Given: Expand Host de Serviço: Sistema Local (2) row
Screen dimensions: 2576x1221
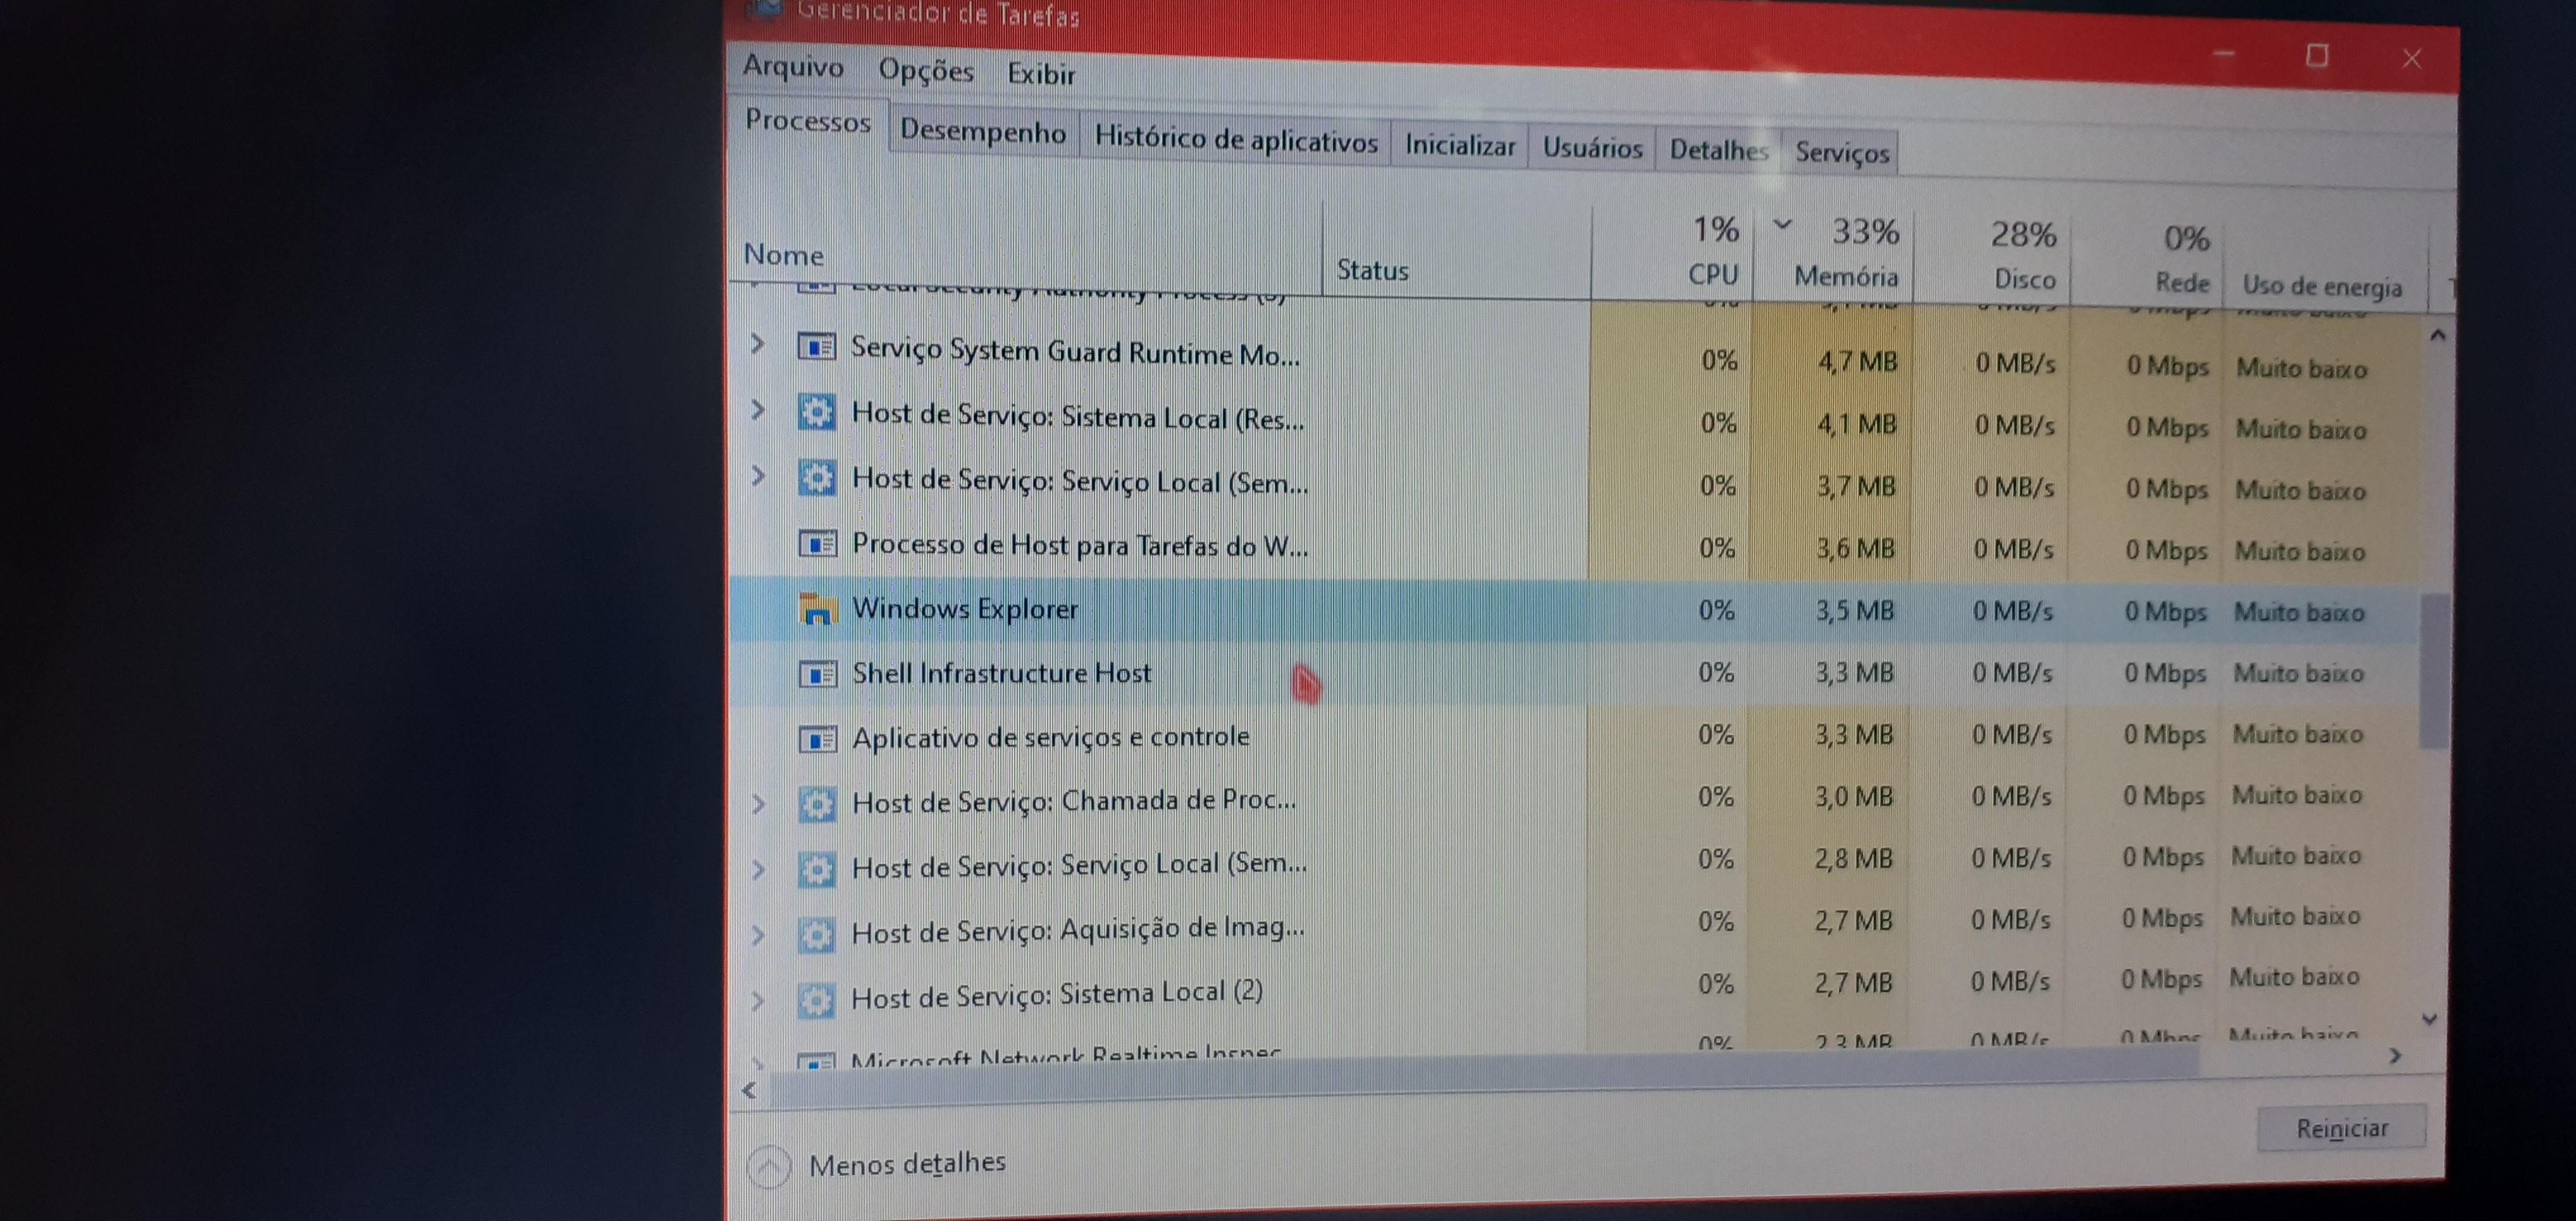Looking at the screenshot, I should [x=757, y=999].
